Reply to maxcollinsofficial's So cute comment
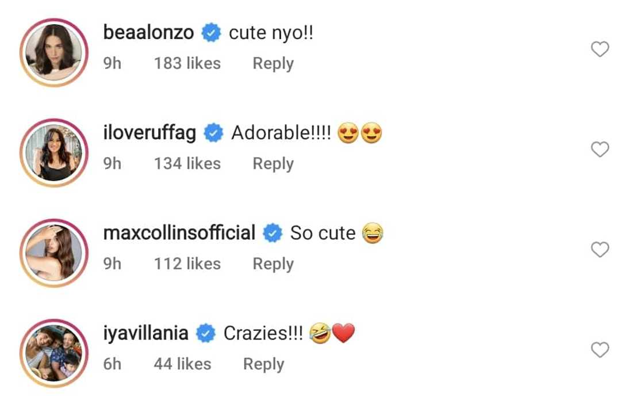The width and height of the screenshot is (644, 405). (273, 264)
